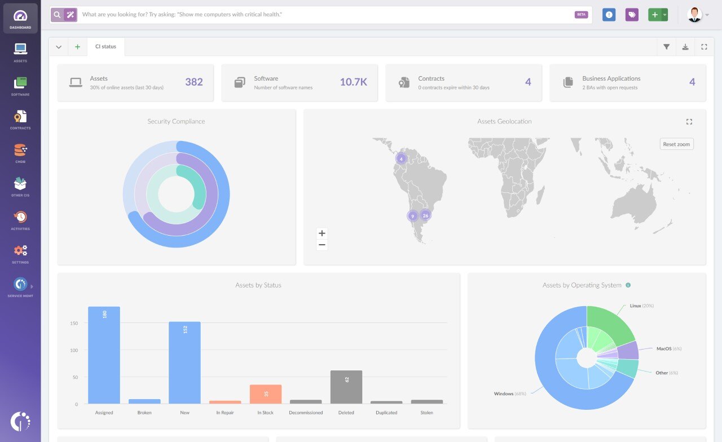Open the Dashboard section in the sidebar
This screenshot has width=722, height=442.
pyautogui.click(x=20, y=17)
